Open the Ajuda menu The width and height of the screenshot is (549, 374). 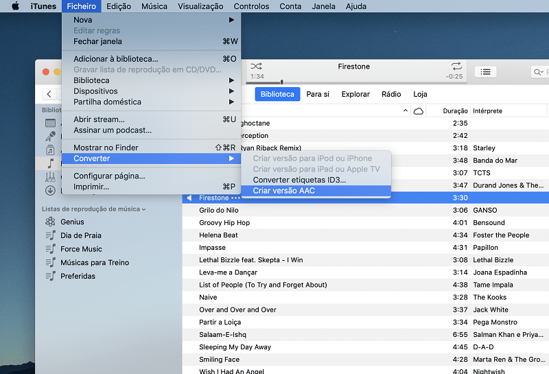[x=356, y=6]
